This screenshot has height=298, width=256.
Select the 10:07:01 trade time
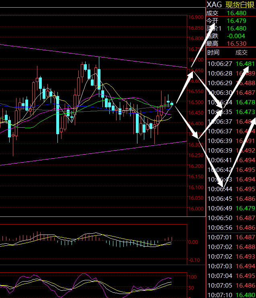pos(220,237)
